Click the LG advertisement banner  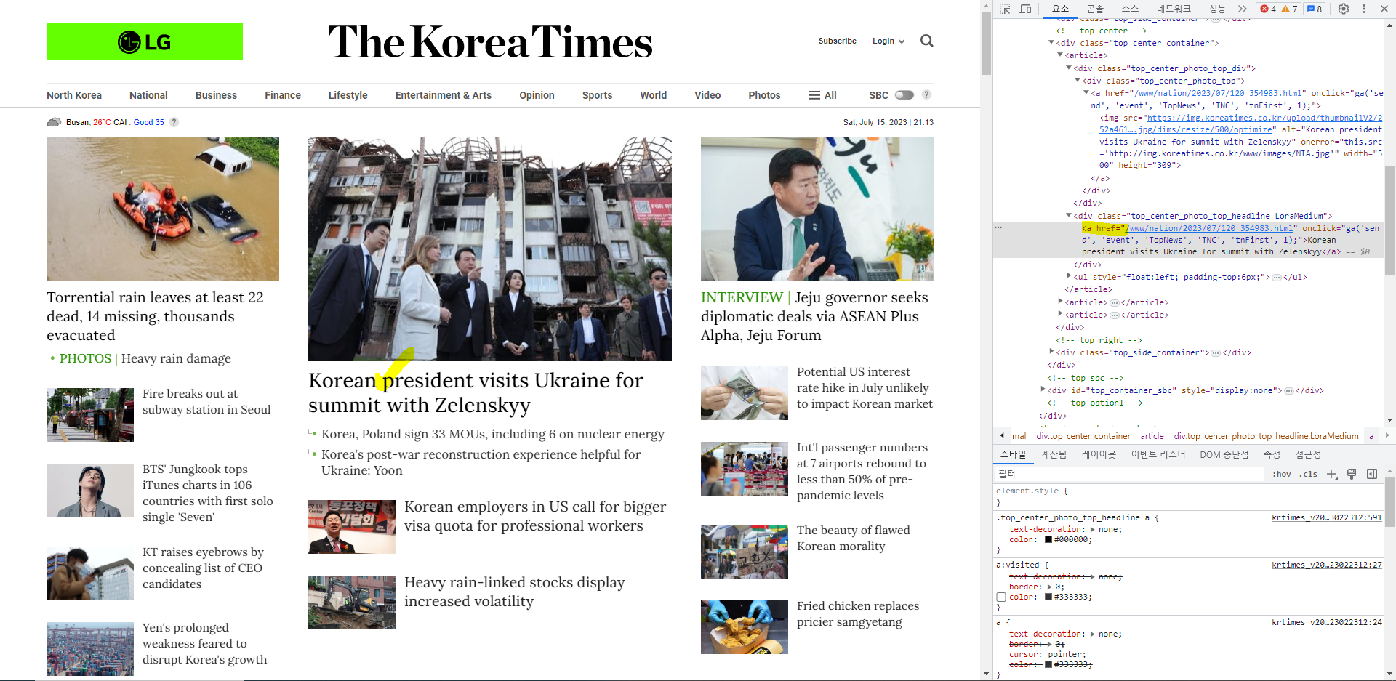[x=145, y=41]
